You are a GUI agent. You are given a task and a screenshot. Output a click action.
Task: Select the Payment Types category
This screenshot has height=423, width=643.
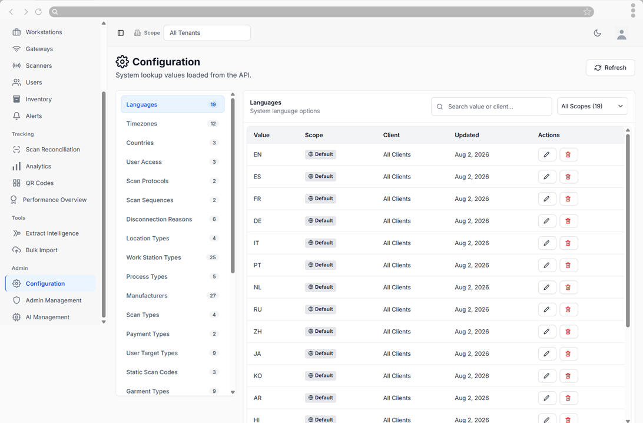tap(173, 334)
